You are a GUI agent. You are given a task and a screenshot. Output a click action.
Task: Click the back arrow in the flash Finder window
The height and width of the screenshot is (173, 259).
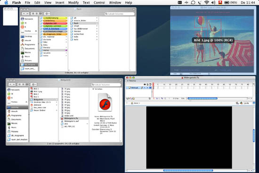(24, 14)
